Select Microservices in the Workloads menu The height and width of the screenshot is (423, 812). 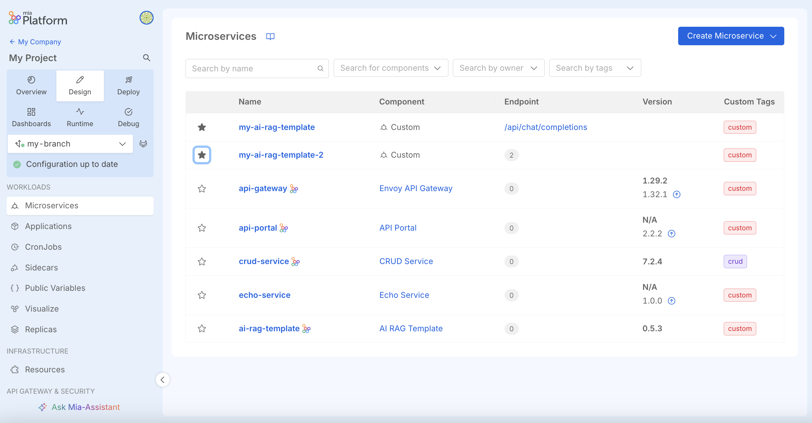point(80,206)
